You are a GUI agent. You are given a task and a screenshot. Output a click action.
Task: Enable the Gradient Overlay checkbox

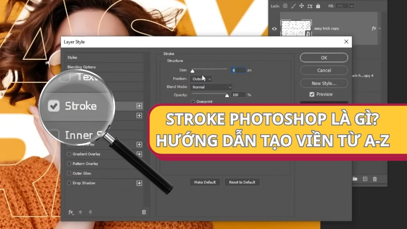(69, 154)
